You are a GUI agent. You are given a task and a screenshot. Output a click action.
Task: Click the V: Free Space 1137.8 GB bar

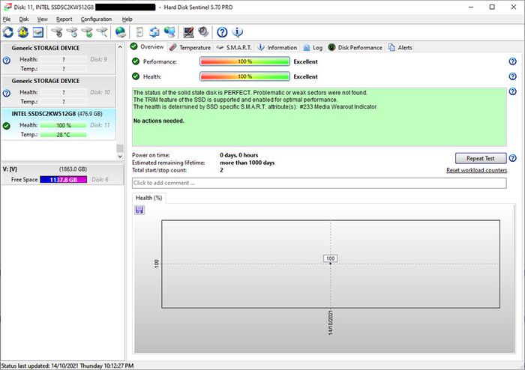[x=63, y=180]
